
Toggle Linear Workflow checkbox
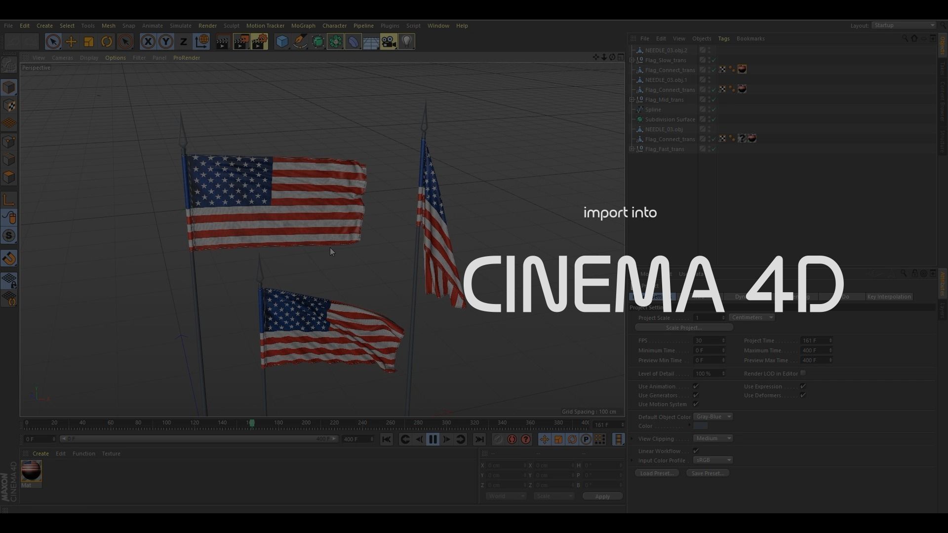696,451
